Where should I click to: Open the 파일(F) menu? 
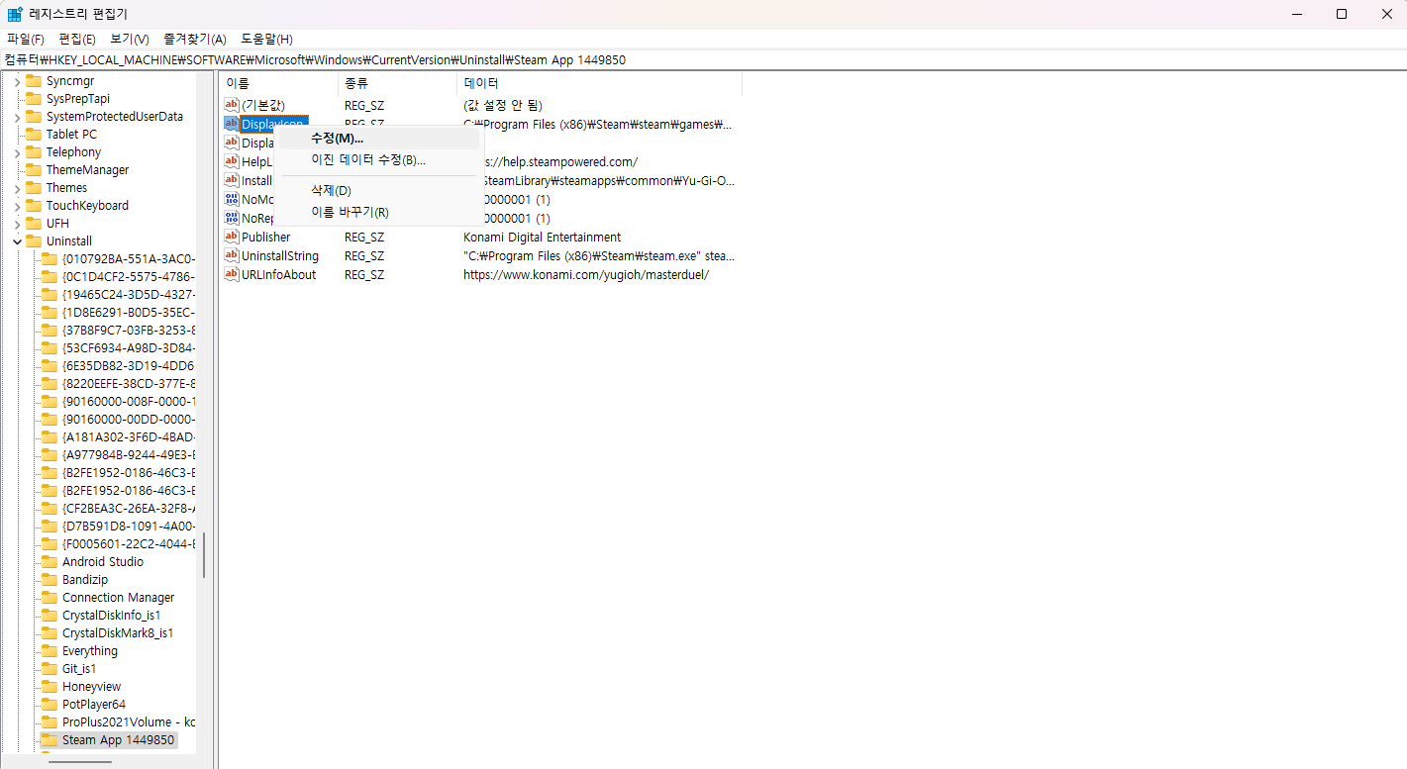pyautogui.click(x=26, y=39)
